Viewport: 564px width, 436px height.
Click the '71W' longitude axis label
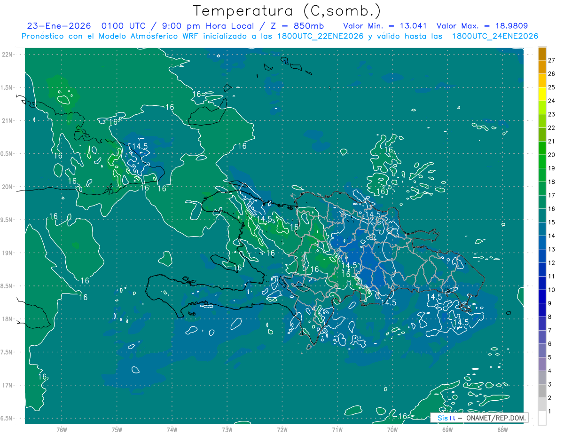(x=337, y=429)
